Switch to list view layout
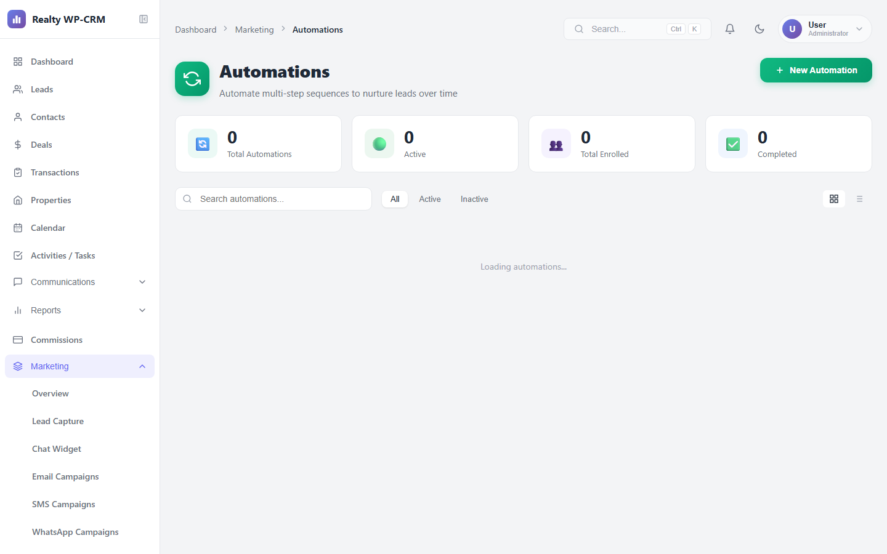 coord(860,199)
